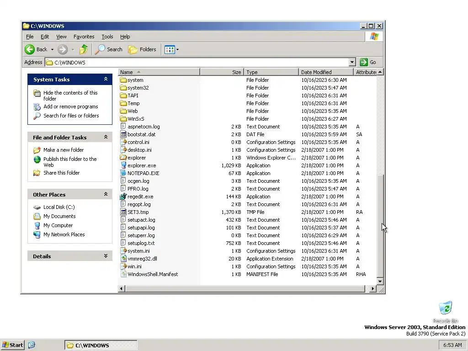This screenshot has width=468, height=351.
Task: Open the Views dropdown arrow
Action: [178, 49]
